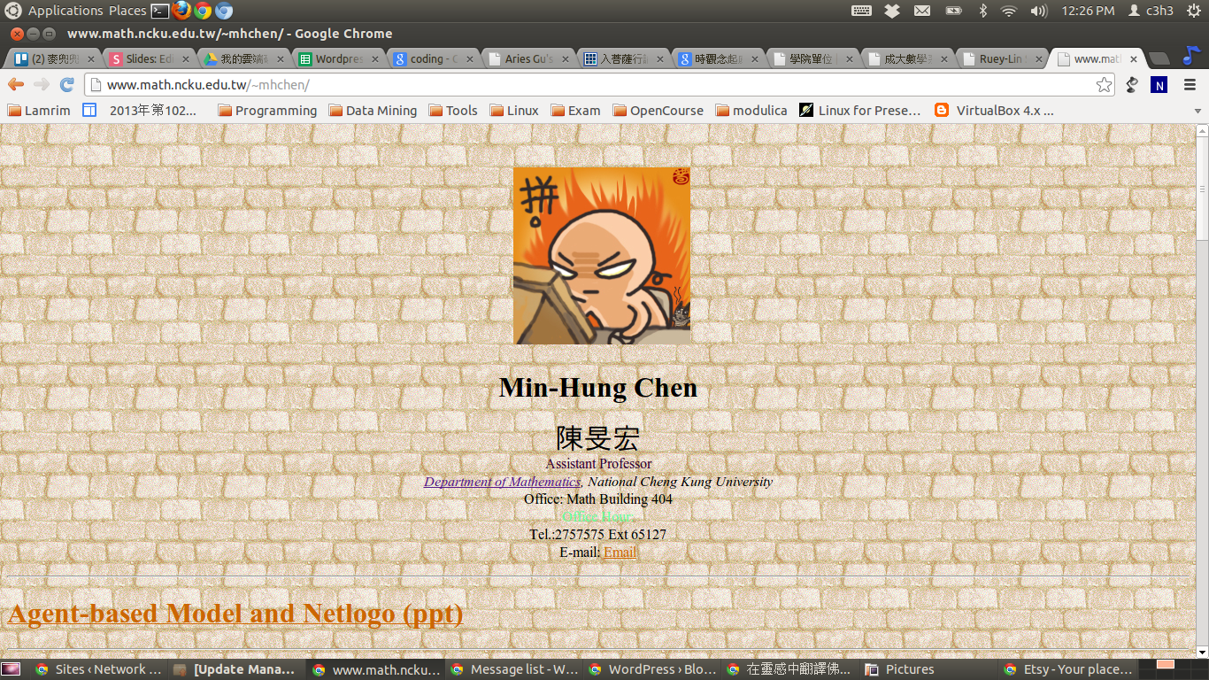Switch to the coding Google search tab
Image resolution: width=1209 pixels, height=680 pixels.
point(435,59)
